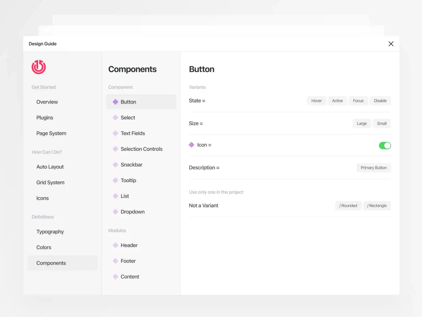Navigate to Icons in sidebar

click(x=43, y=198)
